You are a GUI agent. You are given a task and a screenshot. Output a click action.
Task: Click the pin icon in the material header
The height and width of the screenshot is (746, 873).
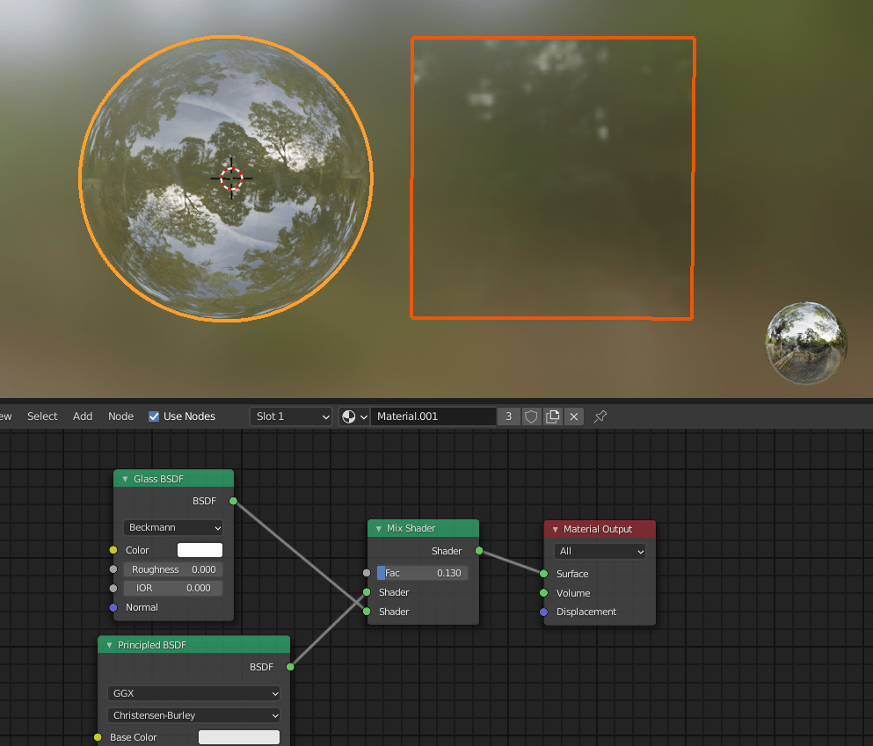pyautogui.click(x=600, y=416)
